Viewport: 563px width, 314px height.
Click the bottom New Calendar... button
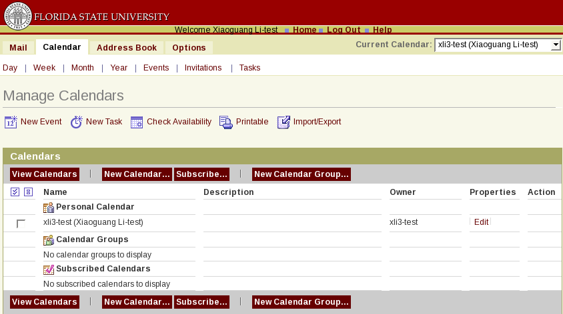[x=137, y=302]
